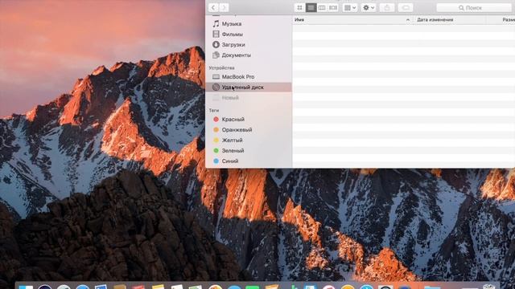Switch Finder to column view

click(x=322, y=7)
